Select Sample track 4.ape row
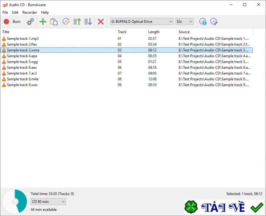Viewport: 266px width, 216px height. [127, 56]
